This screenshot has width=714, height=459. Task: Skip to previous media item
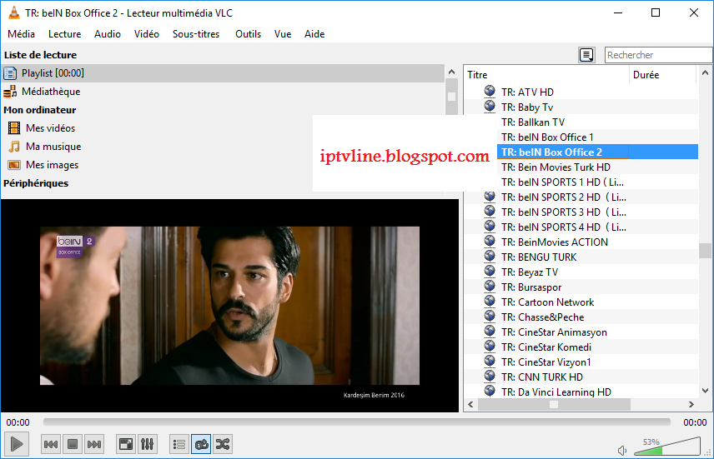tap(51, 444)
